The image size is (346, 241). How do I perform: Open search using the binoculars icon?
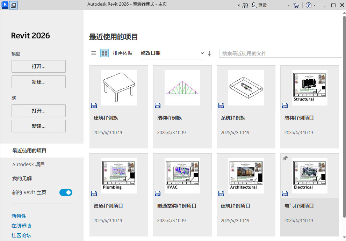tap(245, 5)
